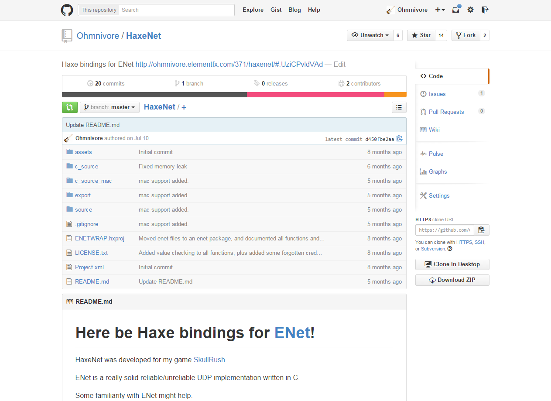Click the watchers count 6
This screenshot has width=551, height=401.
coord(398,35)
